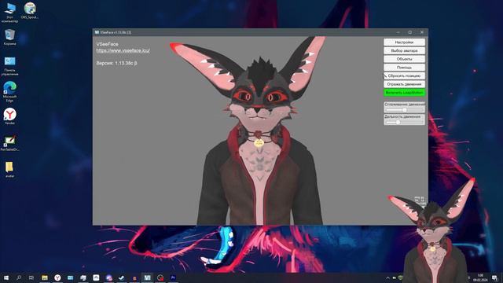
Task: Open the Объекты panel button
Action: [x=404, y=59]
